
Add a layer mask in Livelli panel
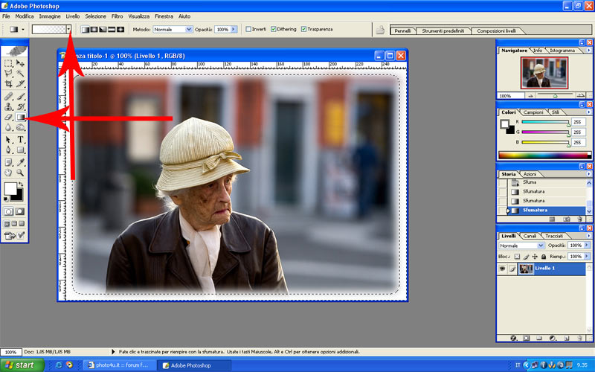[527, 338]
